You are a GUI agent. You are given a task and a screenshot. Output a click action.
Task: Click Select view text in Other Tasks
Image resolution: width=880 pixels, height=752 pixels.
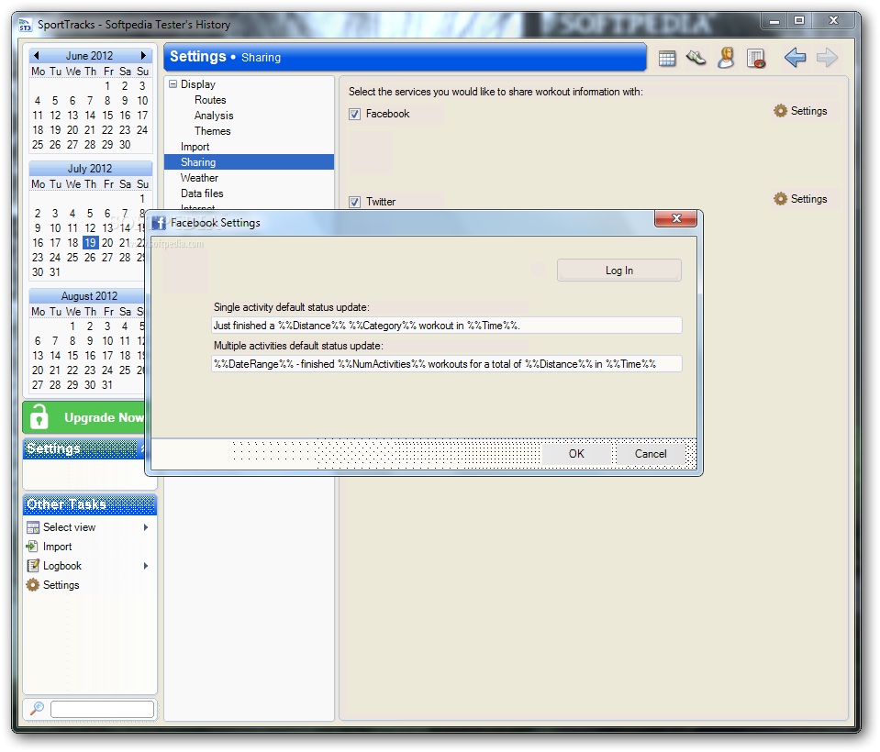(x=69, y=527)
